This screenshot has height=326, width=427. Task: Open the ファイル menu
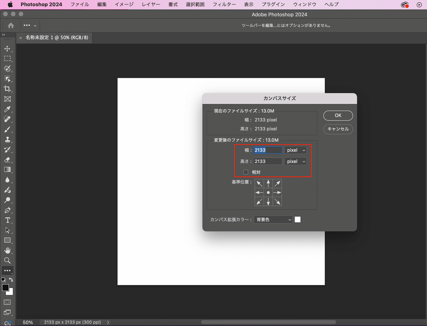click(x=80, y=5)
